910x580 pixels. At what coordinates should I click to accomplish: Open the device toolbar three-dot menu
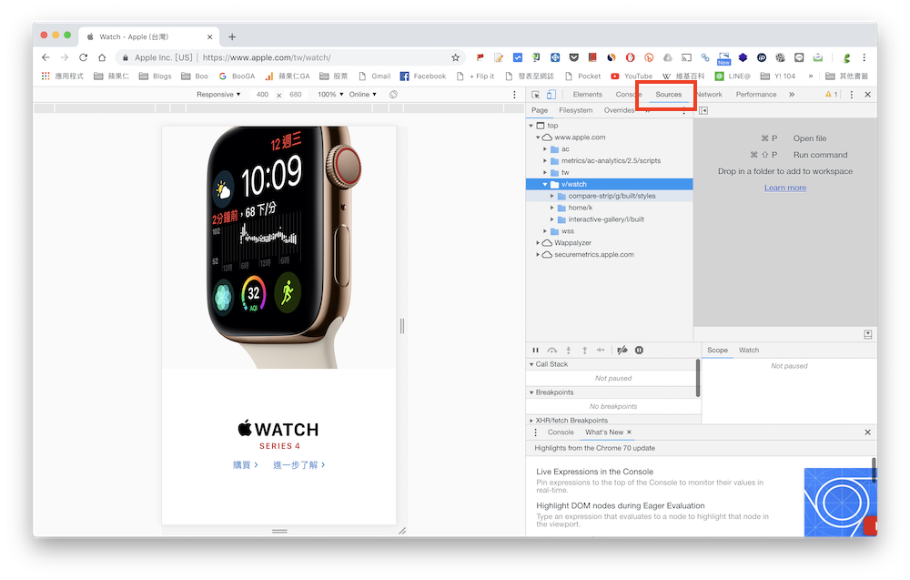coord(514,95)
